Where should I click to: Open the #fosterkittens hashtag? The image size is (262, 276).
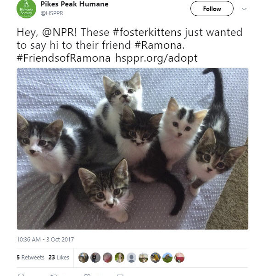(x=147, y=32)
